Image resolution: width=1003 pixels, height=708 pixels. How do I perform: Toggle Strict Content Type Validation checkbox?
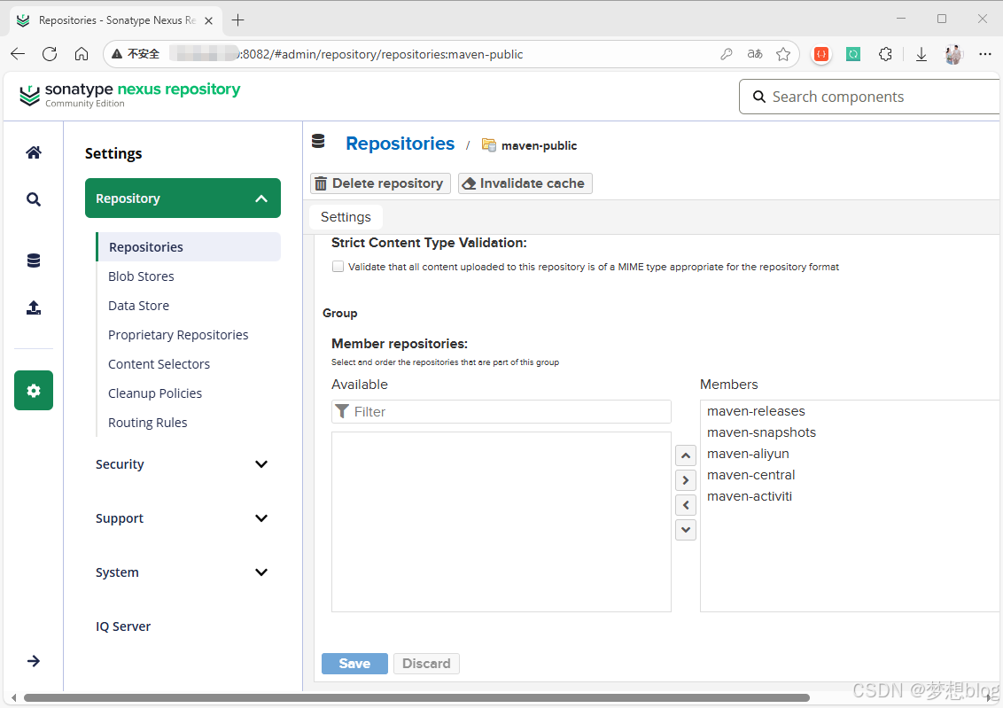[x=338, y=267]
